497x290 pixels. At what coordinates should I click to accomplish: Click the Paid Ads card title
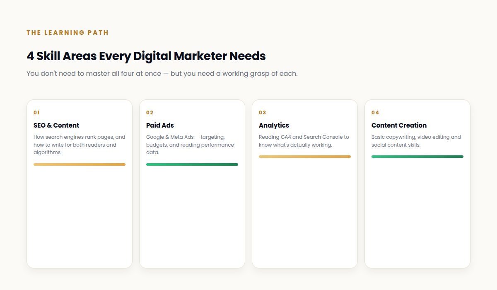click(x=160, y=125)
